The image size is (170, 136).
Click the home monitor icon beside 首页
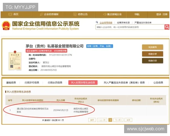click(x=10, y=14)
